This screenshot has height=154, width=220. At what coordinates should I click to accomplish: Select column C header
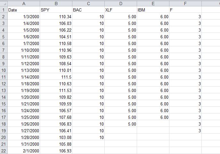(88, 4)
